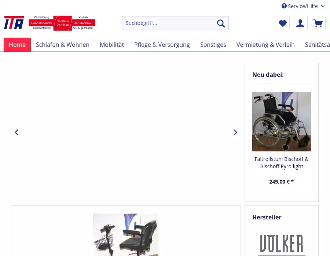Open the Sonstiges category
The height and width of the screenshot is (256, 330).
coord(213,45)
